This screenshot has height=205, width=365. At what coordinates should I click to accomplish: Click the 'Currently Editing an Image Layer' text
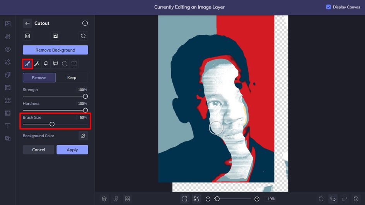(x=189, y=7)
